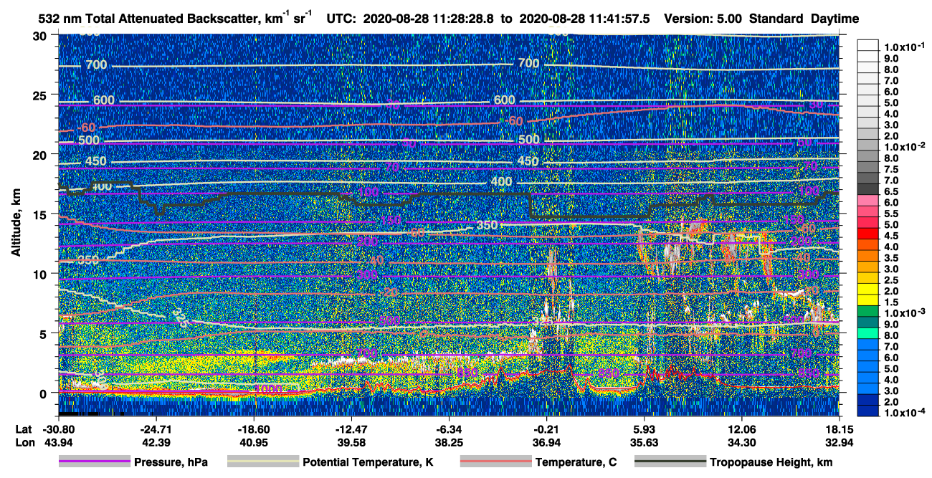The image size is (932, 478).
Task: Click the bright red colorbar swatch
Action: point(868,234)
